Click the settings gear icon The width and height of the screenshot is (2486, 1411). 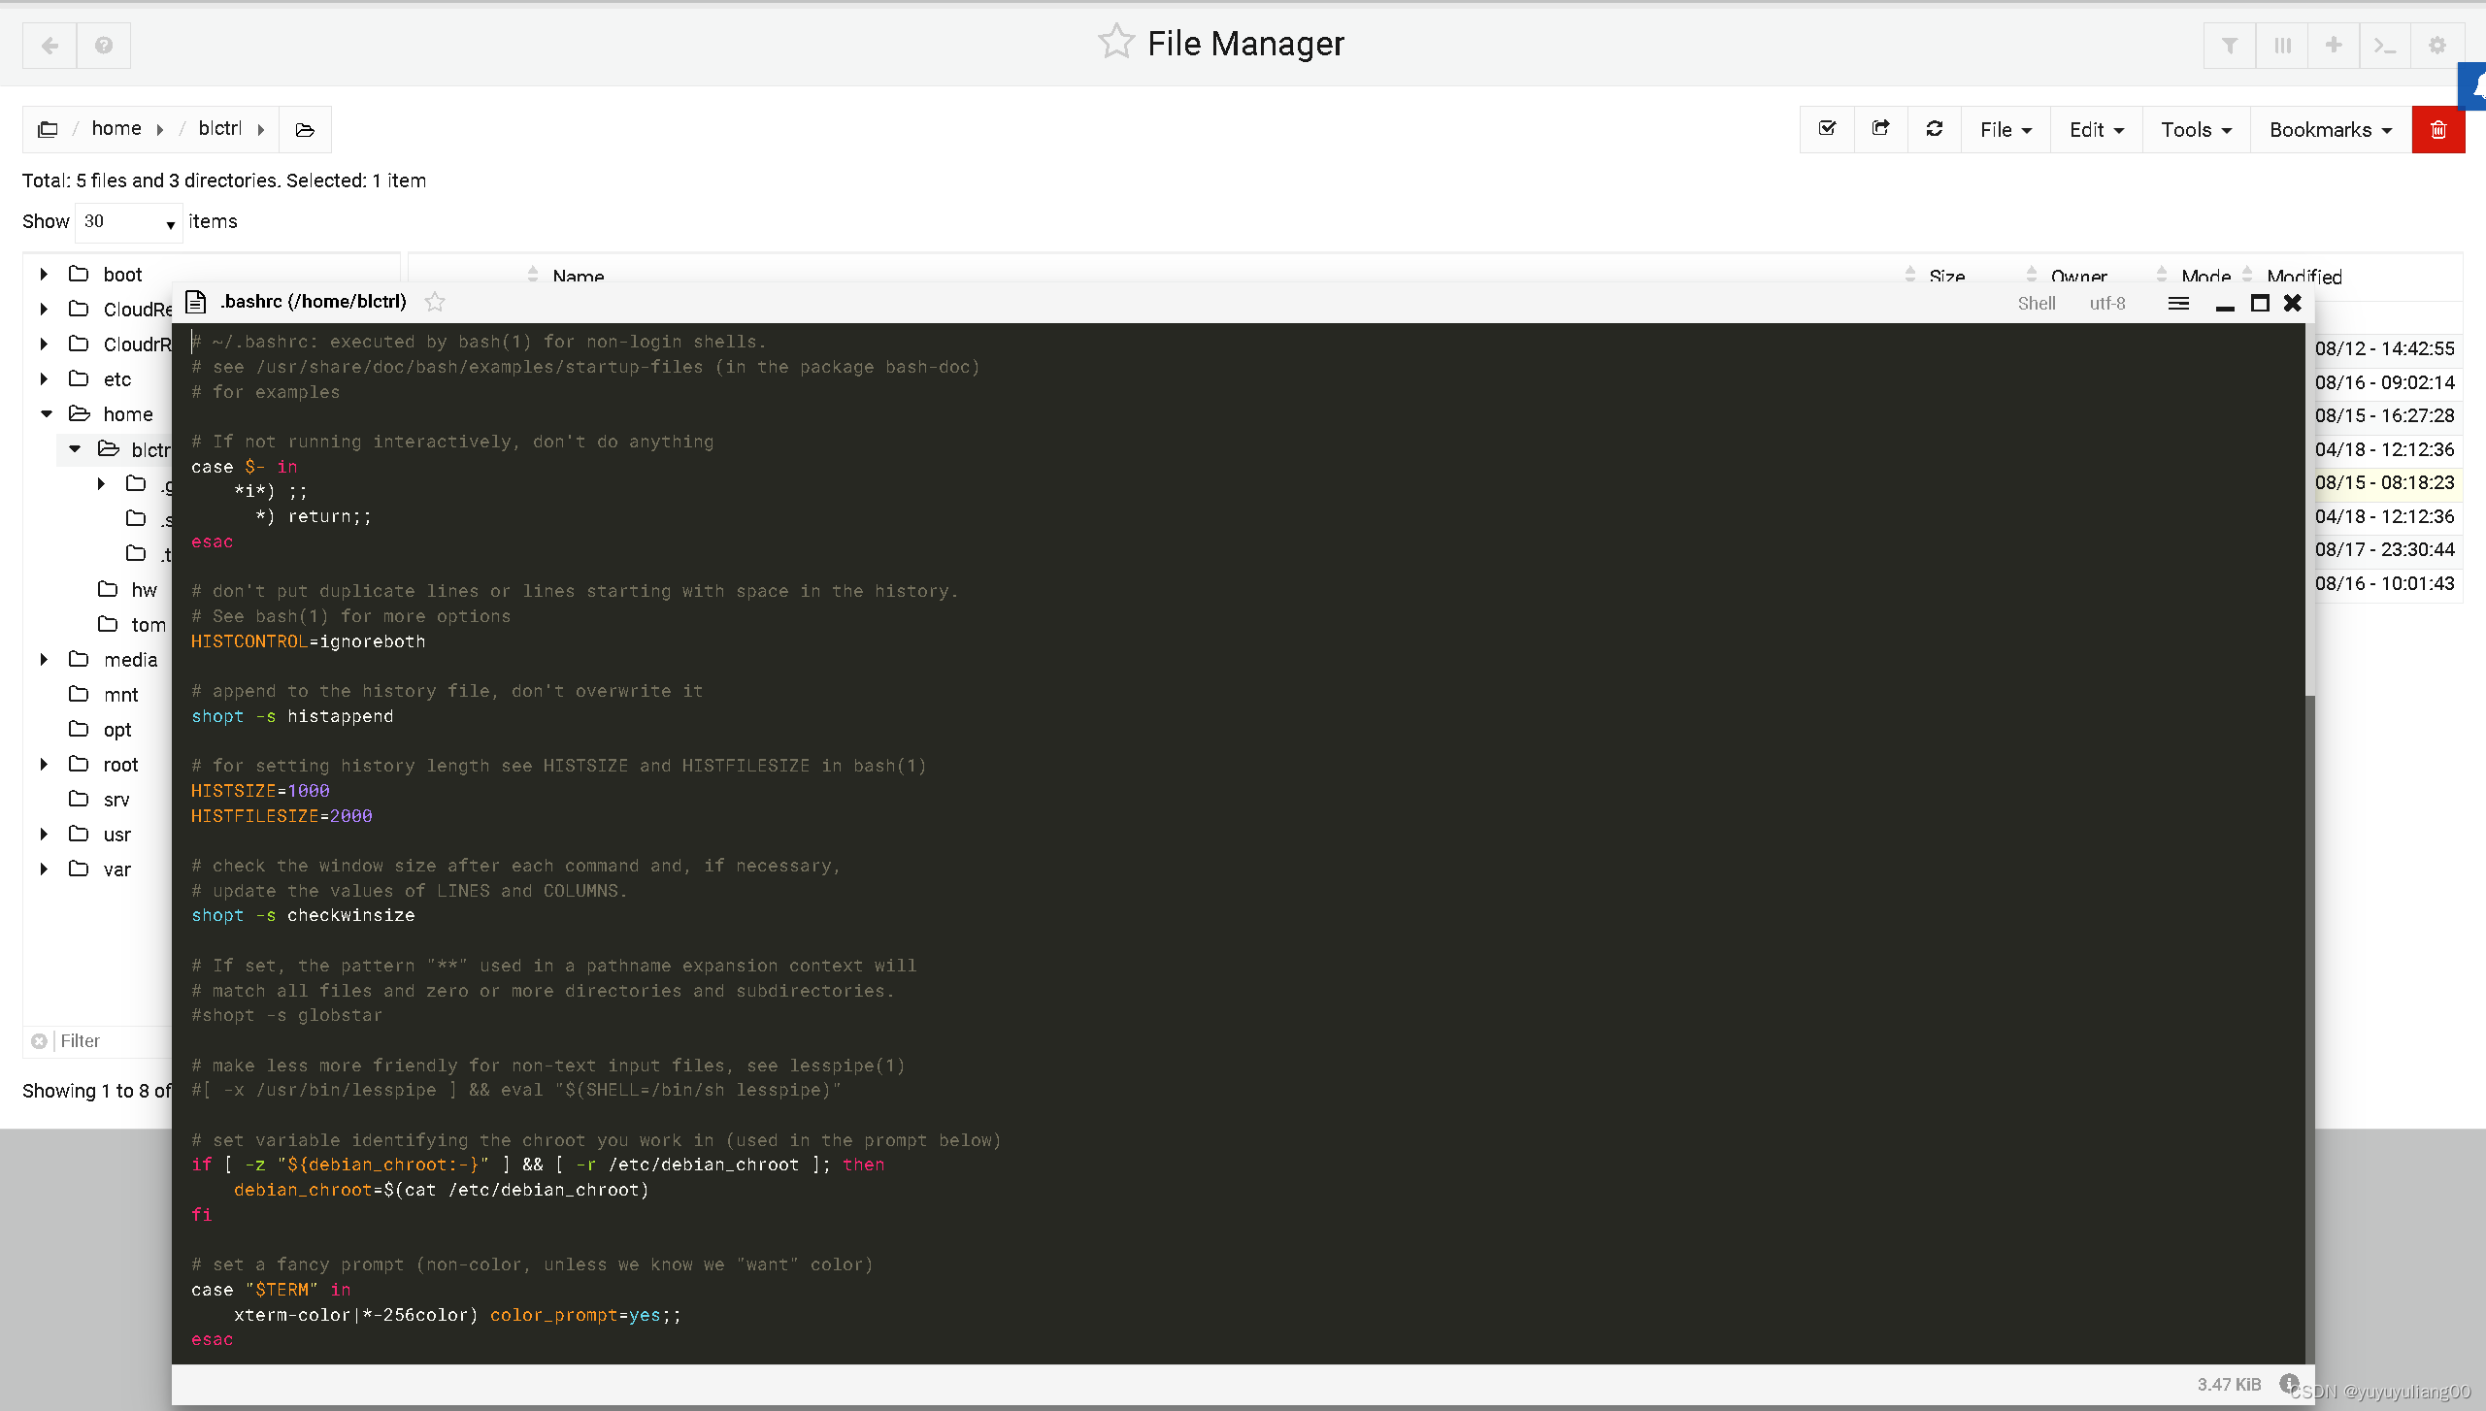[2436, 46]
